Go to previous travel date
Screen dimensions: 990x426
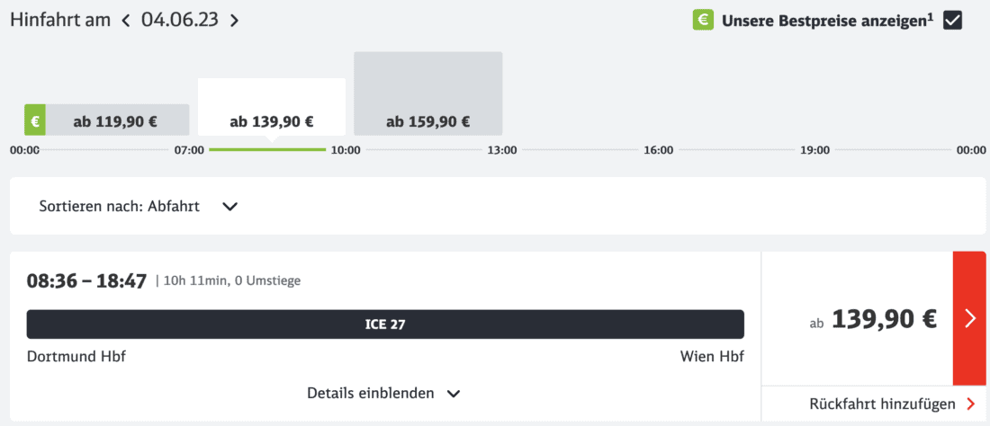click(126, 20)
